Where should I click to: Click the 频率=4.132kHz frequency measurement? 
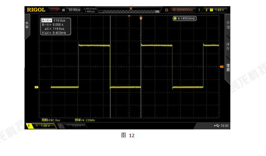(x=85, y=120)
